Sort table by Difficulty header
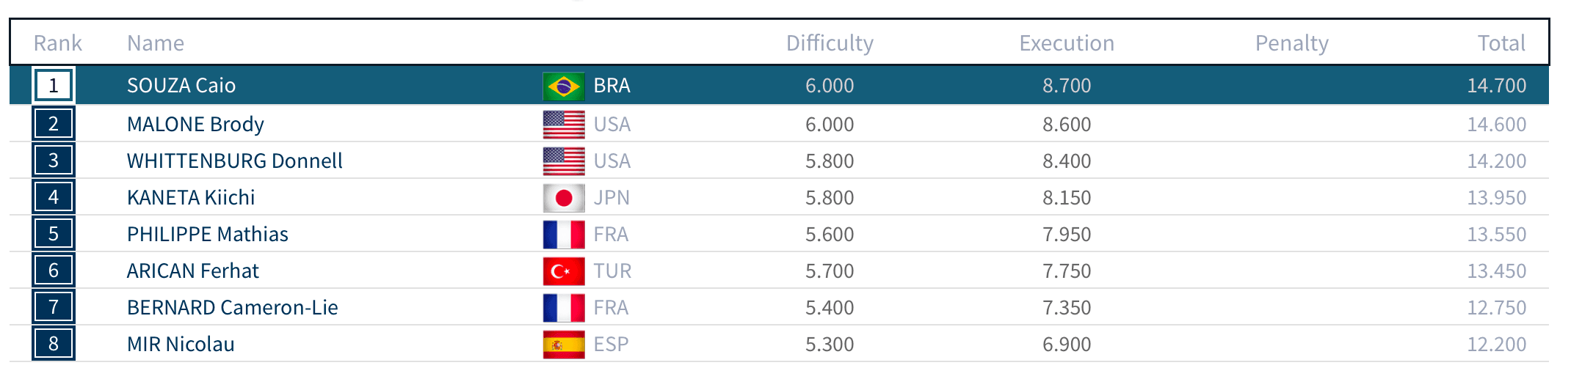 [x=830, y=43]
